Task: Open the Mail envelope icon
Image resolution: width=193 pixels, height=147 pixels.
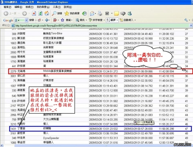Action: coord(92,14)
